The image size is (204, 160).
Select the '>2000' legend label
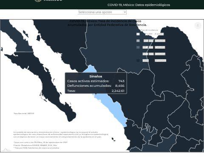146,60
